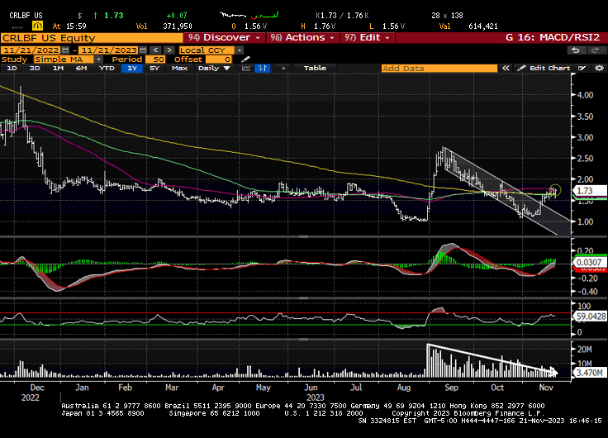This screenshot has width=608, height=438.
Task: Shift date range backward with left arrow
Action: pyautogui.click(x=155, y=50)
